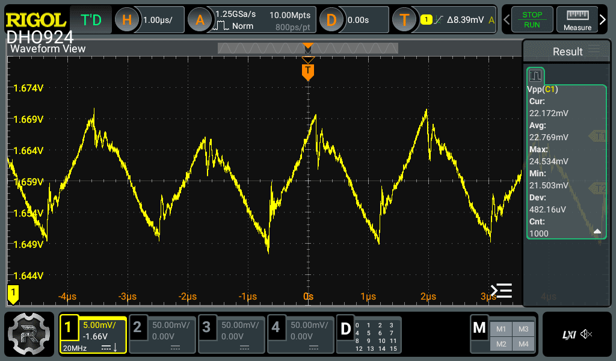Click the Norm acquisition mode waveform icon
Viewport: 616px width, 361px height.
(220, 26)
